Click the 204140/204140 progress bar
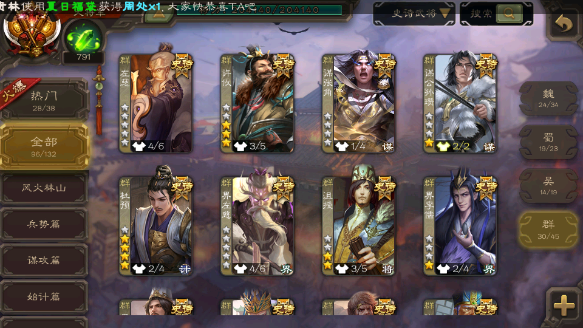The height and width of the screenshot is (328, 583). (259, 10)
